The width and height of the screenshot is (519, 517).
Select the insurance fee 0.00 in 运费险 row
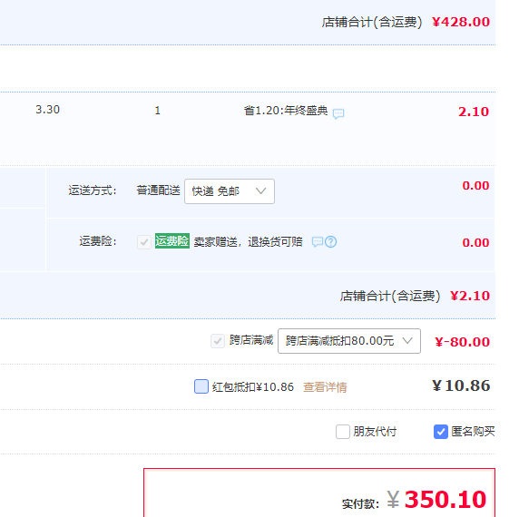475,243
